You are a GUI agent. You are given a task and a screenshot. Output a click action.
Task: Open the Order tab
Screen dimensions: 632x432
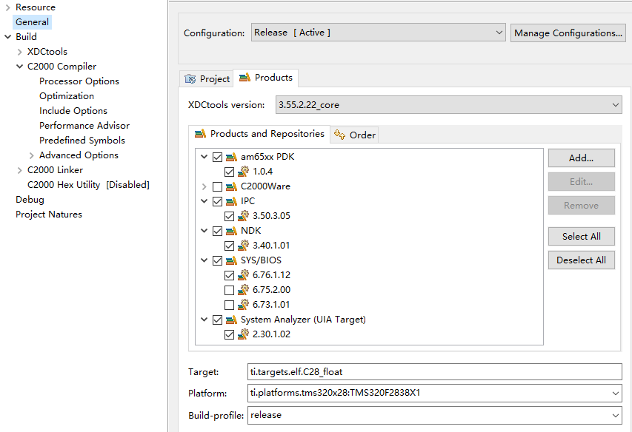[355, 135]
